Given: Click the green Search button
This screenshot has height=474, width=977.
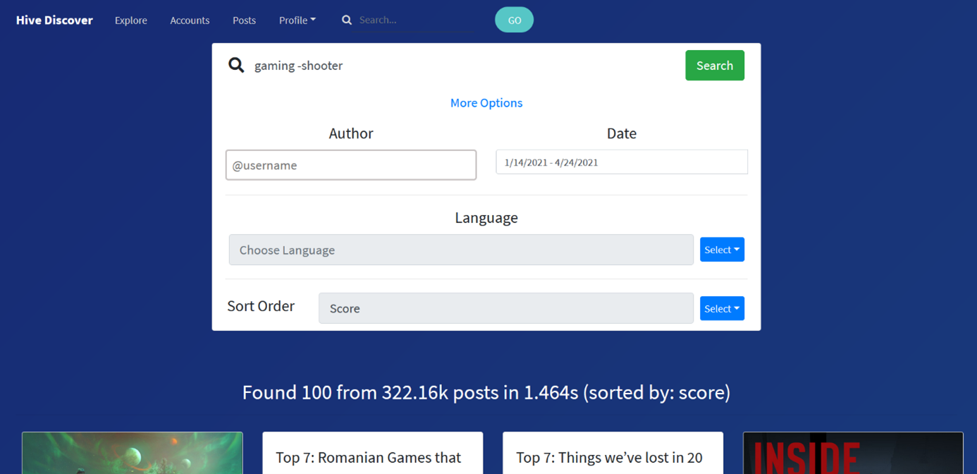Looking at the screenshot, I should point(715,66).
